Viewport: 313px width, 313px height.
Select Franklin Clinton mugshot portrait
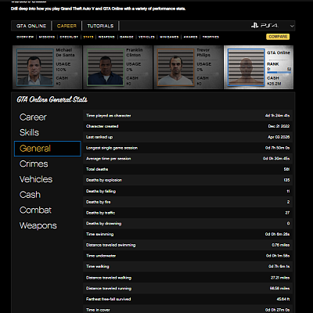[x=106, y=67]
